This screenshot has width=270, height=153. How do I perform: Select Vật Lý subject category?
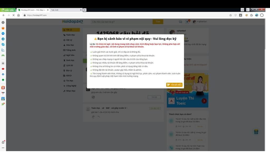pyautogui.click(x=68, y=40)
